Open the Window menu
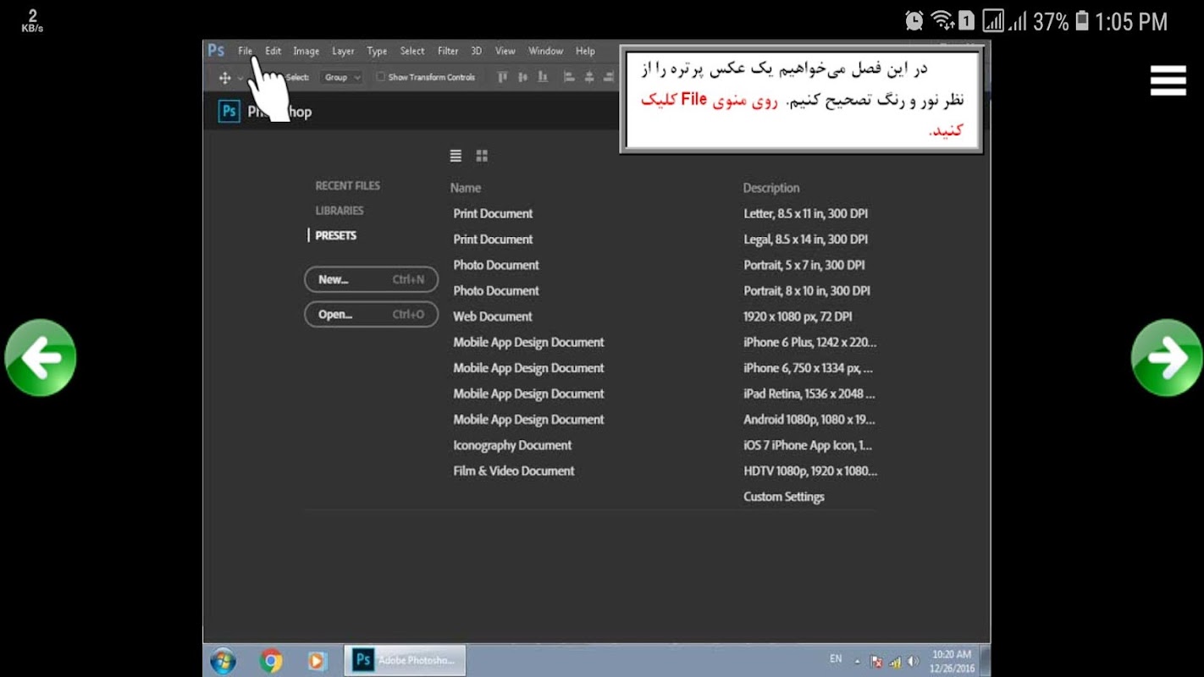The image size is (1204, 677). click(546, 51)
